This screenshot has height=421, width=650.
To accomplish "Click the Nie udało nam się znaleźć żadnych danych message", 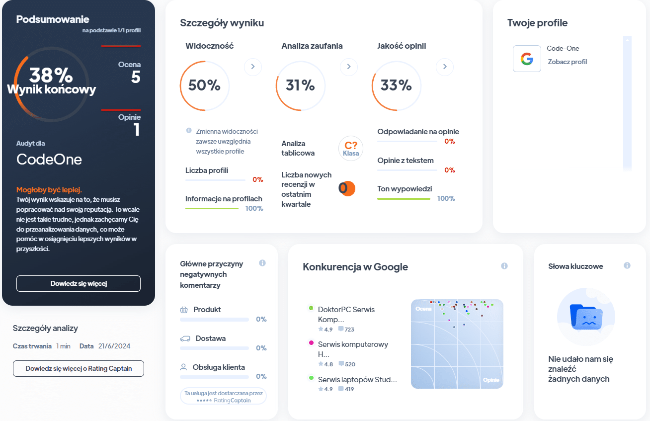I will click(581, 369).
